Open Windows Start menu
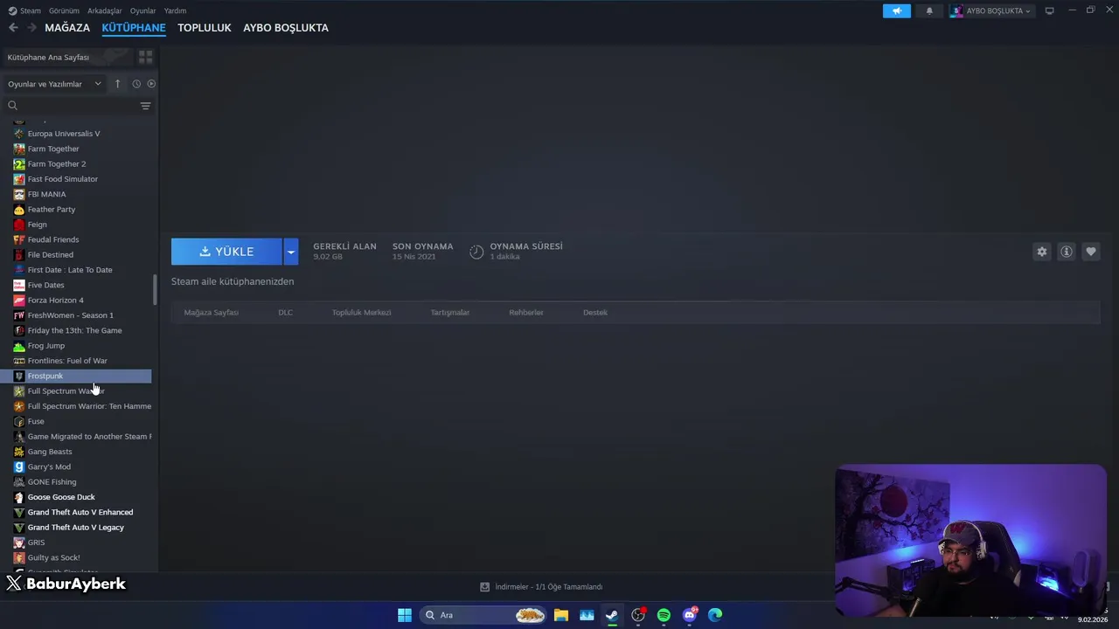This screenshot has width=1119, height=629. coord(405,615)
